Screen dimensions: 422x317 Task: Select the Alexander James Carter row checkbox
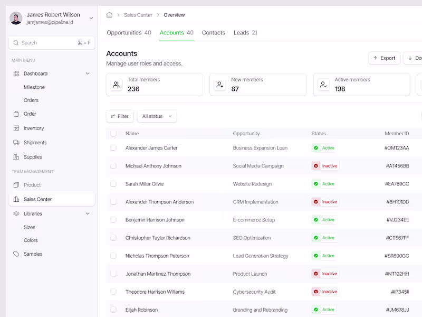113,148
